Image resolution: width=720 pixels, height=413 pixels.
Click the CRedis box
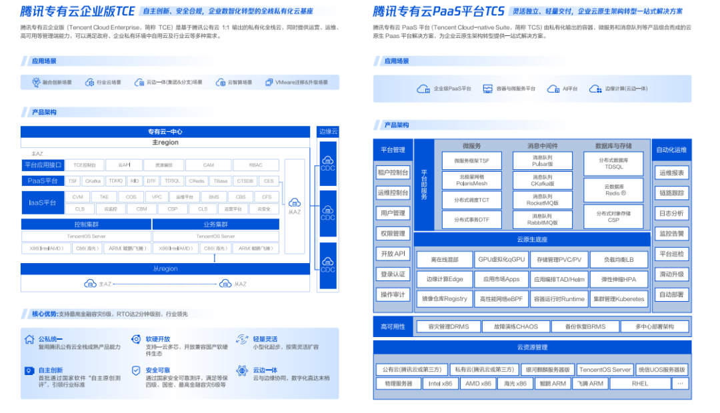coord(197,181)
